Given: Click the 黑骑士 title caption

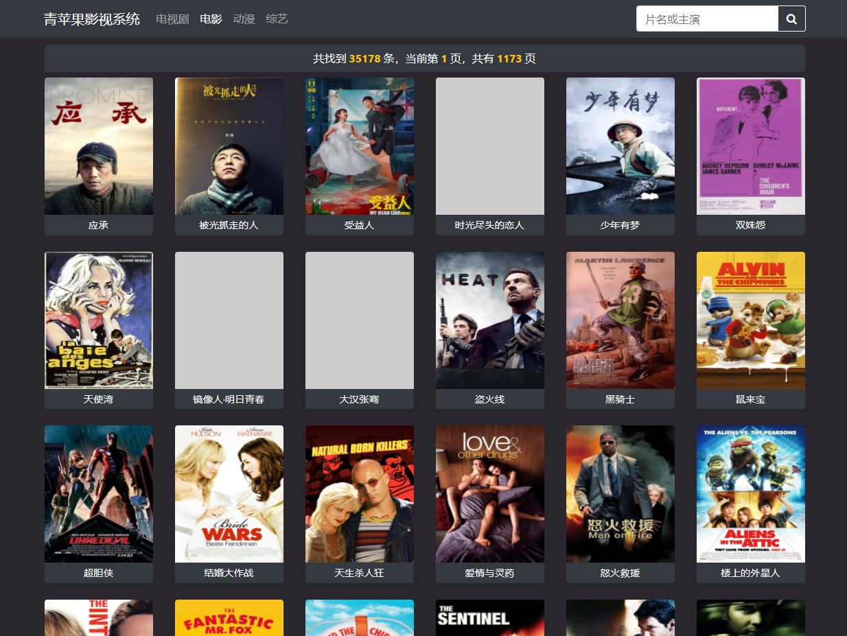Looking at the screenshot, I should (x=620, y=399).
